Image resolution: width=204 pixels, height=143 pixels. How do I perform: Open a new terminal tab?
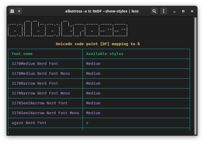(12, 11)
